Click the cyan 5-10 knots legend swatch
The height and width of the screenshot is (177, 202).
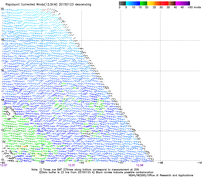(129, 3)
